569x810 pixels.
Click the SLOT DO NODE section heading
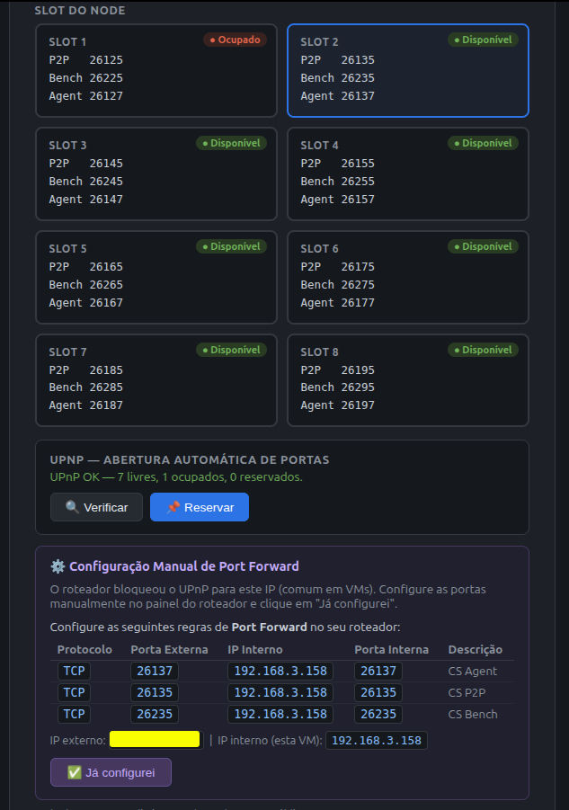(x=80, y=10)
